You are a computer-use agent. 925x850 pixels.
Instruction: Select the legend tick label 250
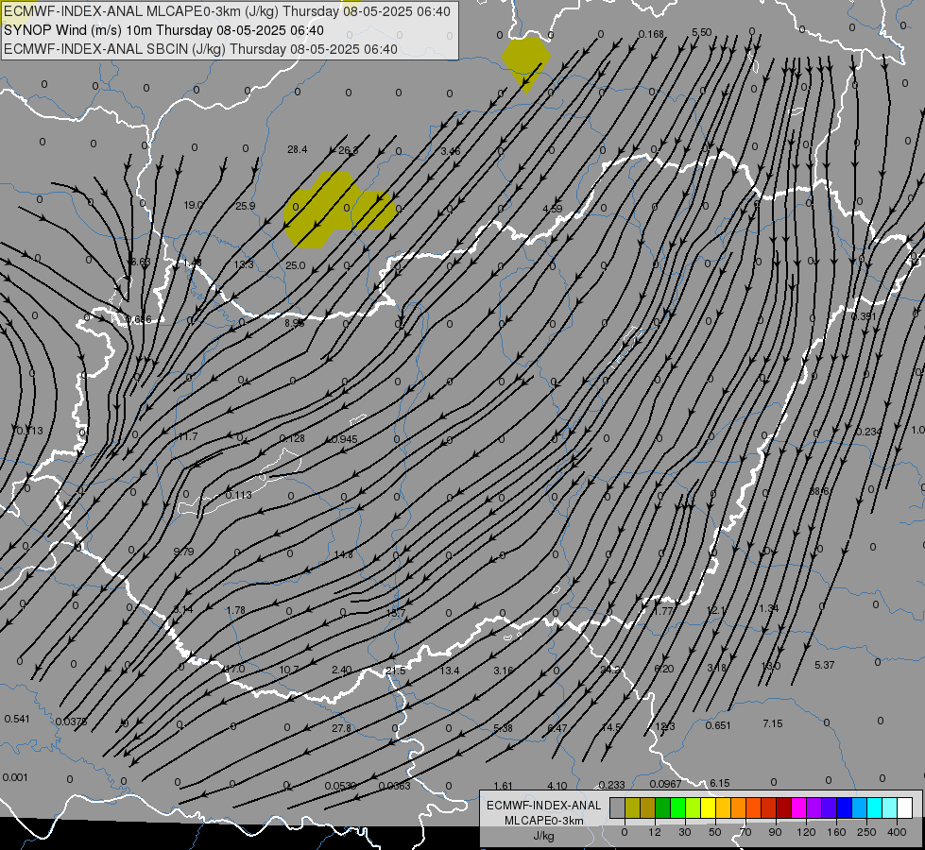866,832
